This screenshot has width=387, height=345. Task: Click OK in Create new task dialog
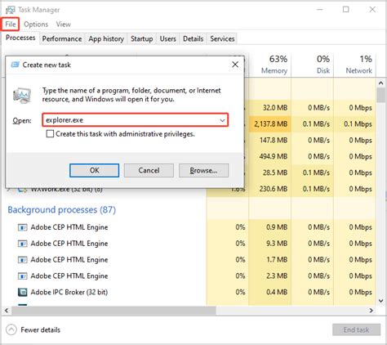(x=94, y=170)
